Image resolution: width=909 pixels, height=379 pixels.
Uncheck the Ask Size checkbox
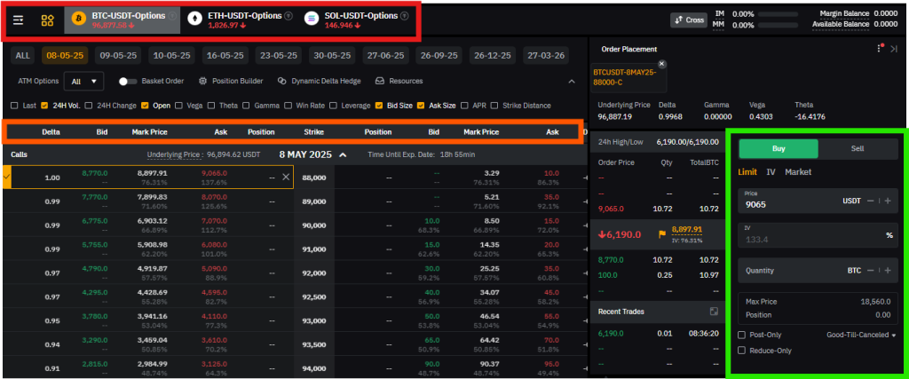[421, 106]
